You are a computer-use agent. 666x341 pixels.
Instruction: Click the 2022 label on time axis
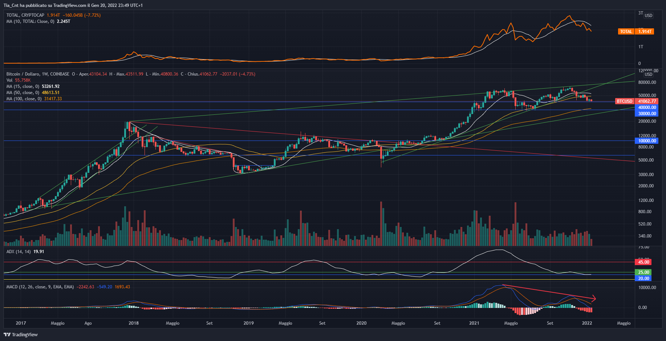click(587, 323)
